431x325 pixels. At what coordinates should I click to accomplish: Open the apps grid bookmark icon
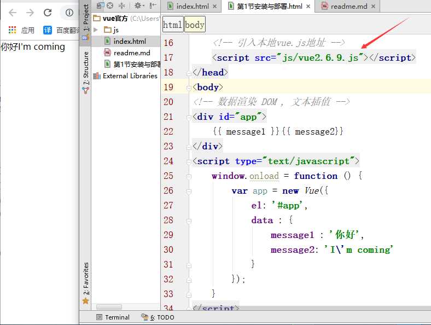coord(13,30)
